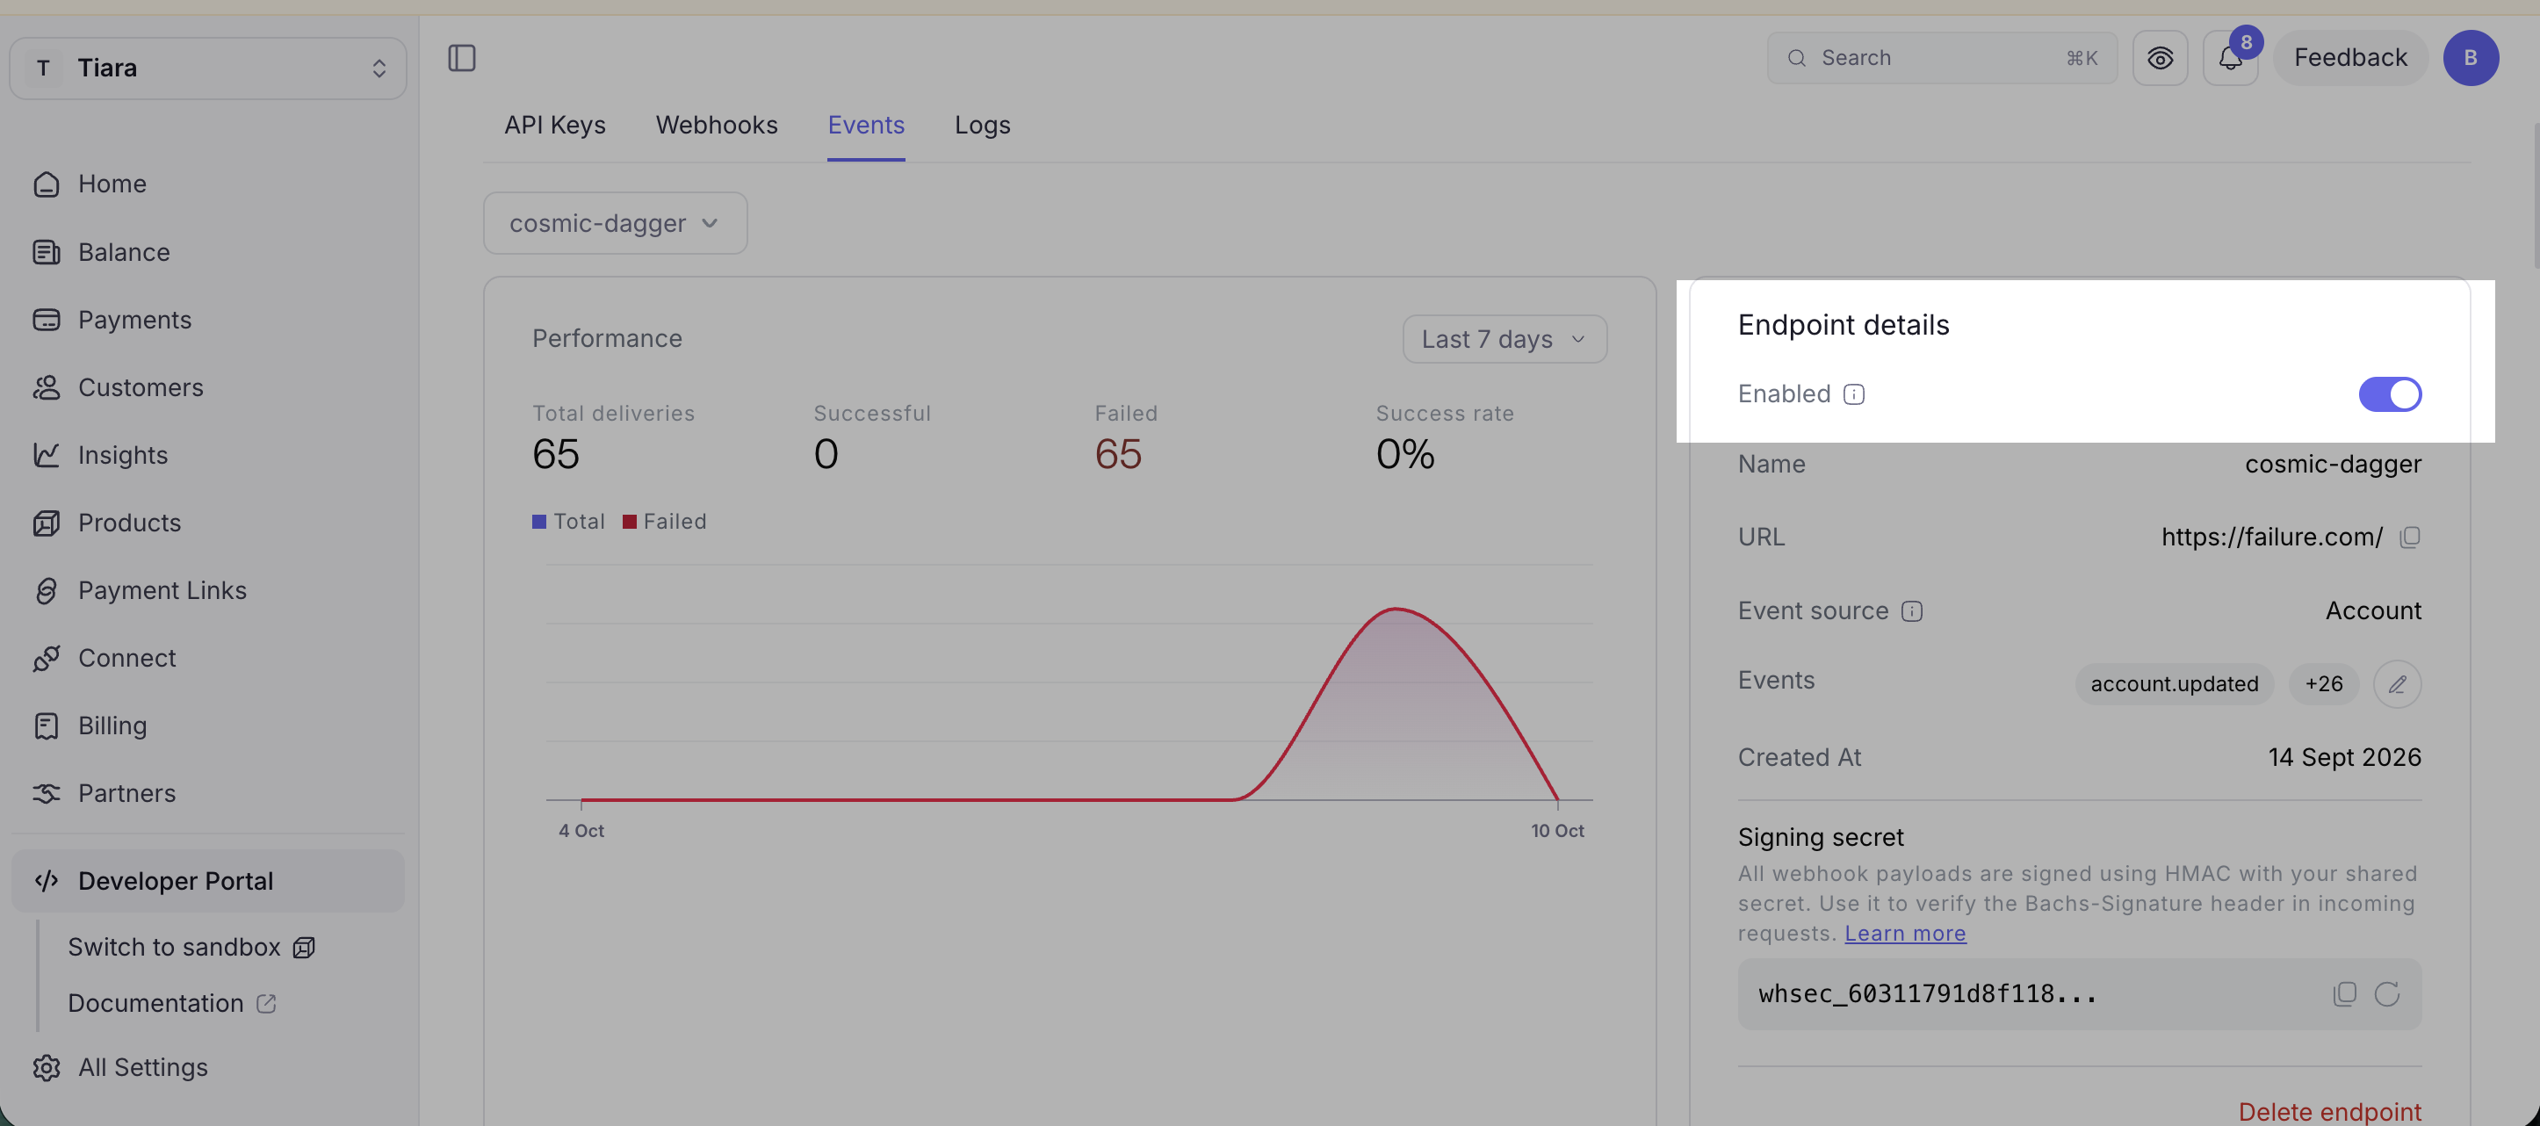Click the Event source info icon
2540x1126 pixels.
tap(1911, 611)
